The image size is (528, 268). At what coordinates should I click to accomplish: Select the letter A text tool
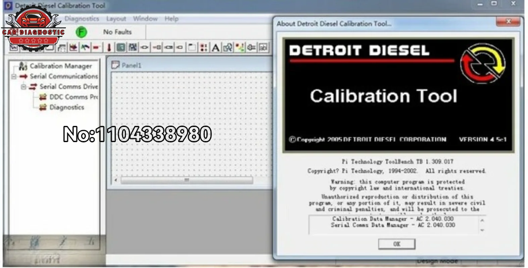tap(215, 48)
